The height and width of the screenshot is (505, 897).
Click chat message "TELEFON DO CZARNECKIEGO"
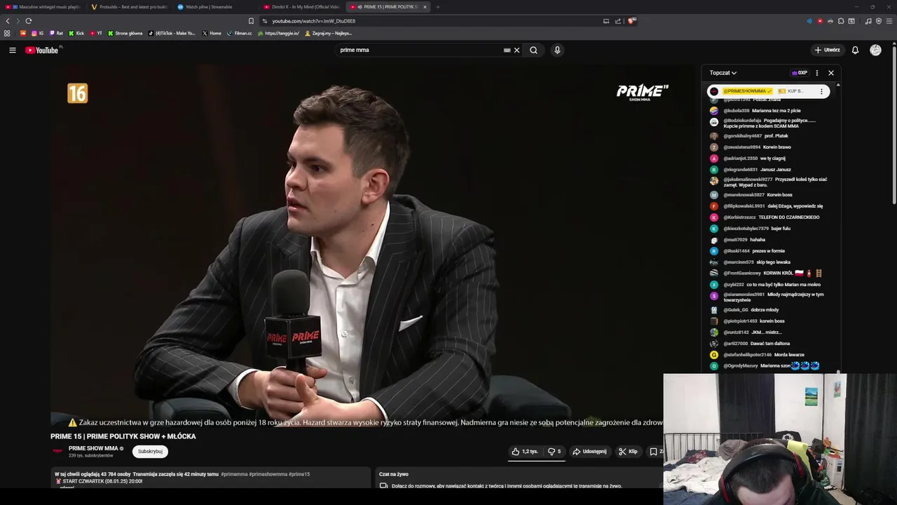tap(788, 217)
